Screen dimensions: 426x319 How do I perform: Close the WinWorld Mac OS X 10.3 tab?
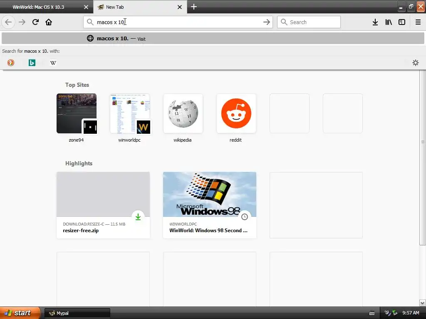tap(86, 7)
